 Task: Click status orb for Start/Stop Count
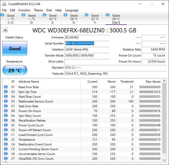pyautogui.click(x=6, y=96)
